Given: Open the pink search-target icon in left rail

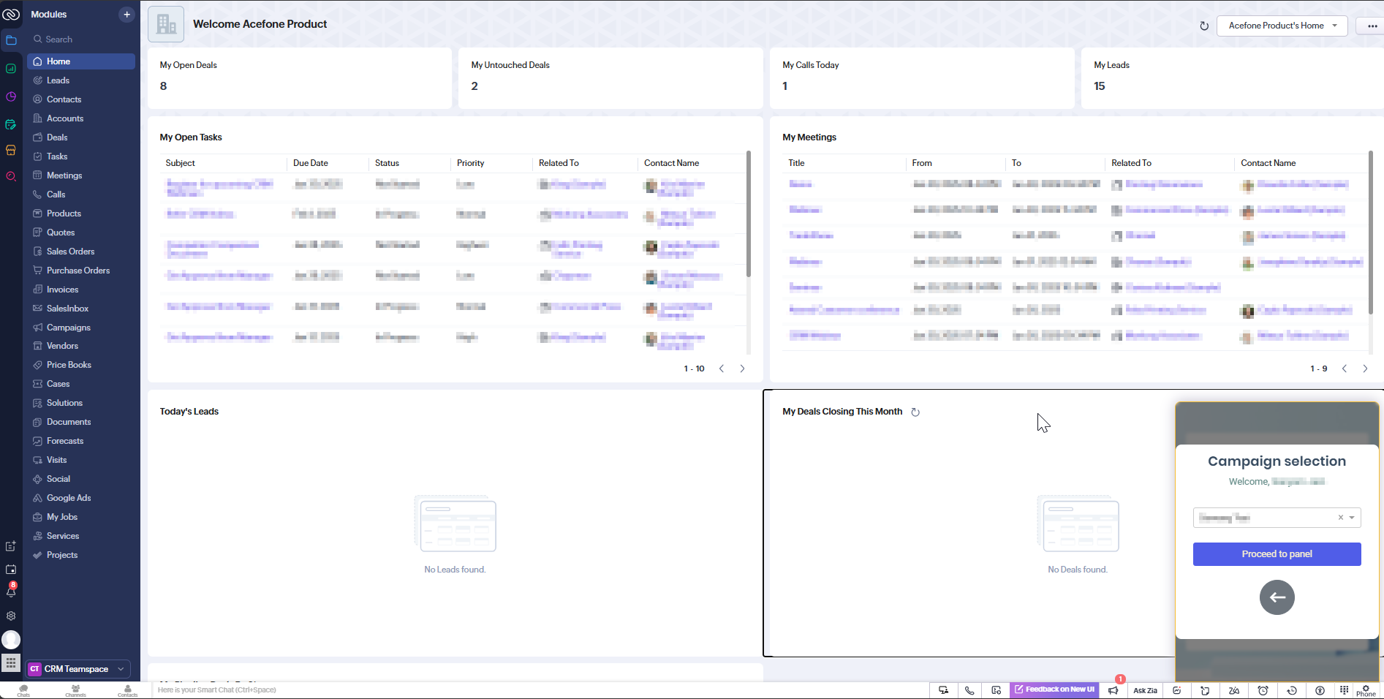Looking at the screenshot, I should (11, 176).
